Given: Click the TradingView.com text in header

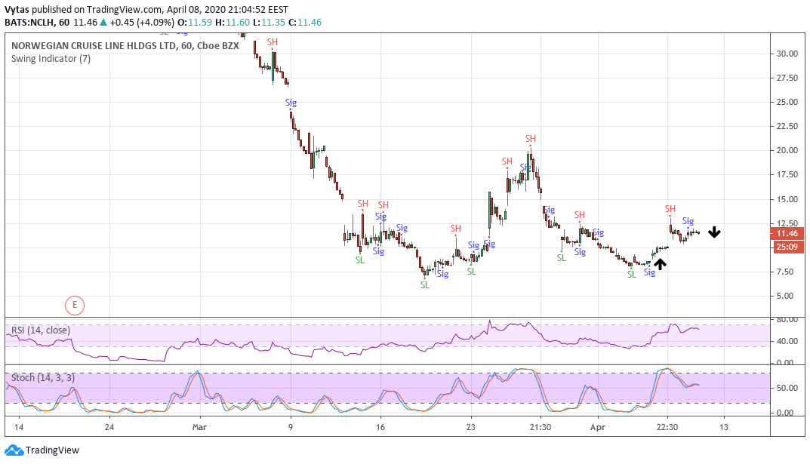Looking at the screenshot, I should tap(123, 9).
